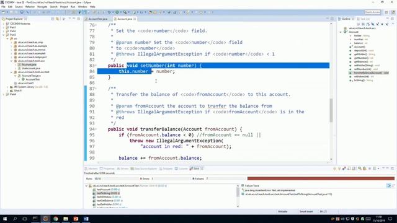Expand the JUnit 4 library node

click(7, 90)
